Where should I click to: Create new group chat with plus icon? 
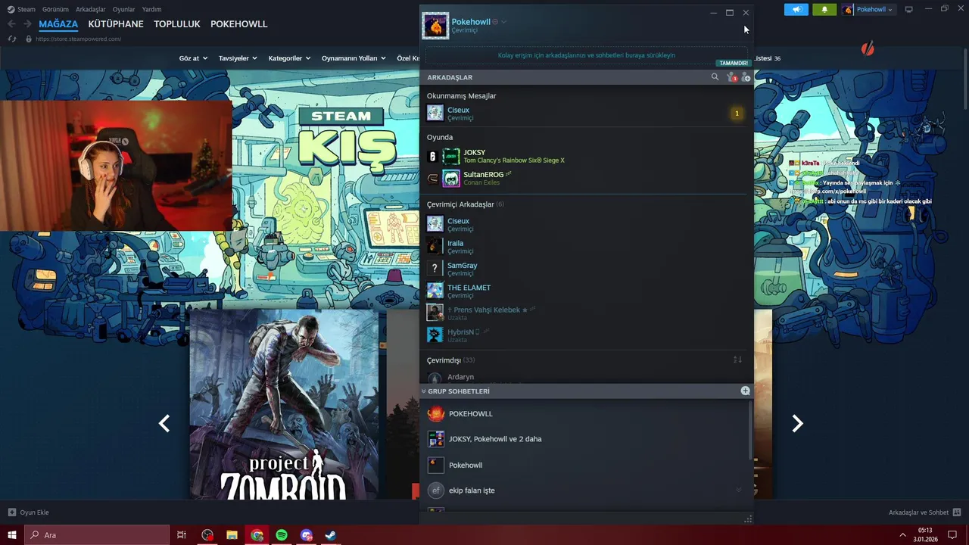(745, 391)
